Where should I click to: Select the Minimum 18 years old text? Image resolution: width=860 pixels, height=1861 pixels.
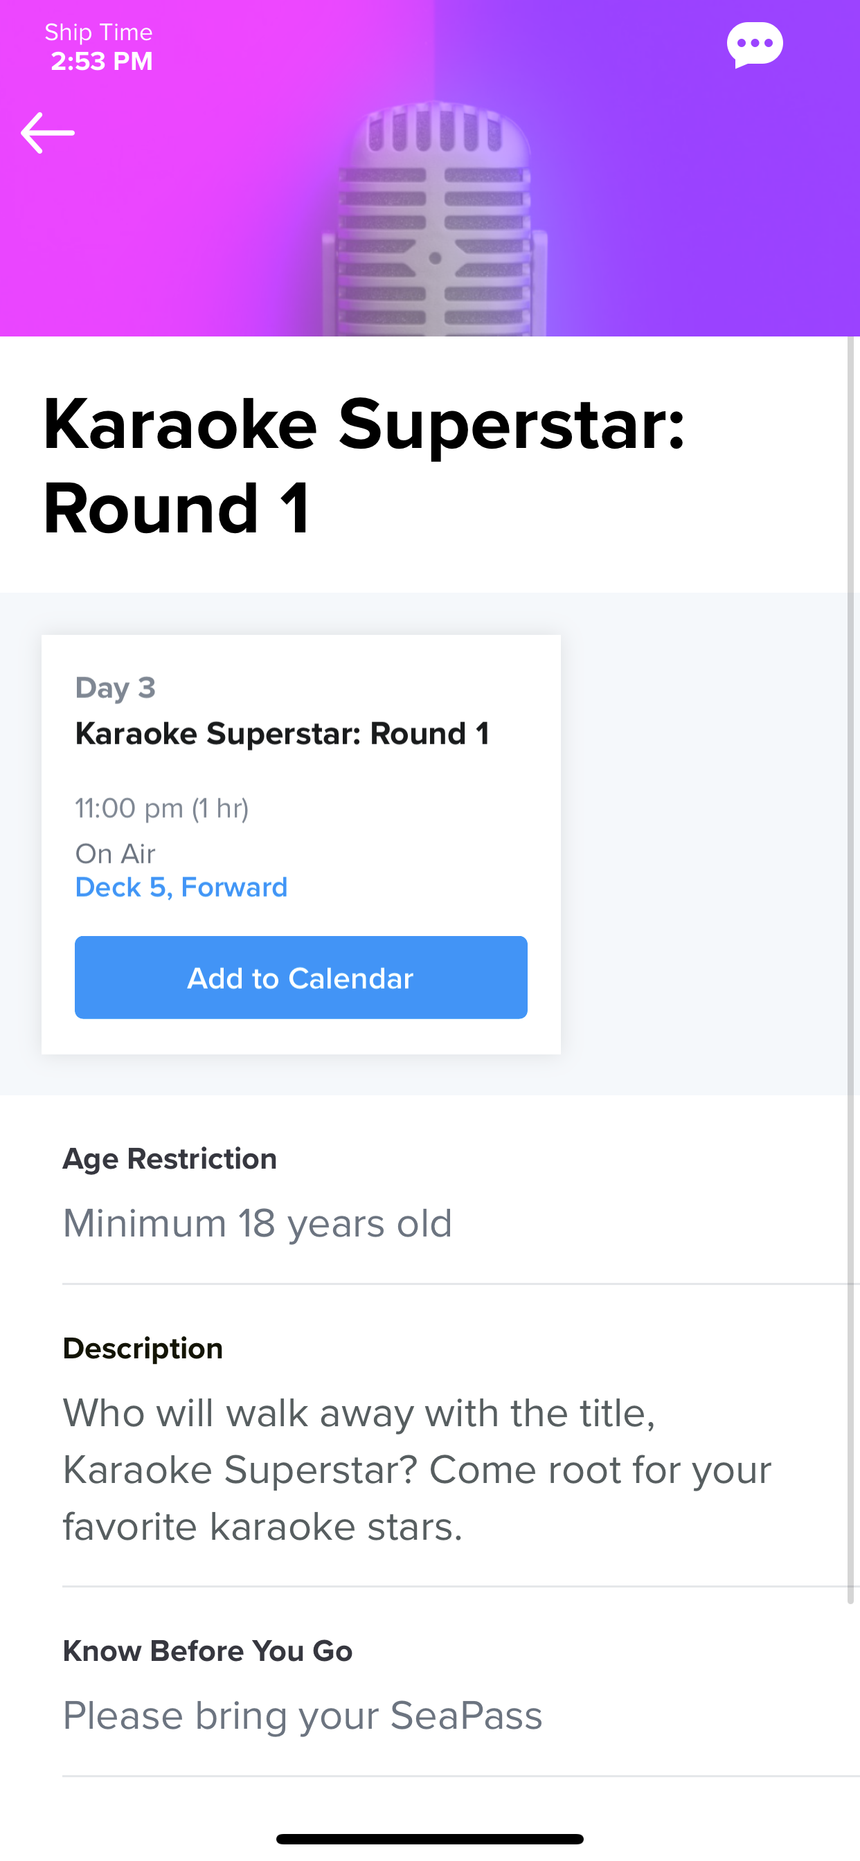coord(258,1223)
